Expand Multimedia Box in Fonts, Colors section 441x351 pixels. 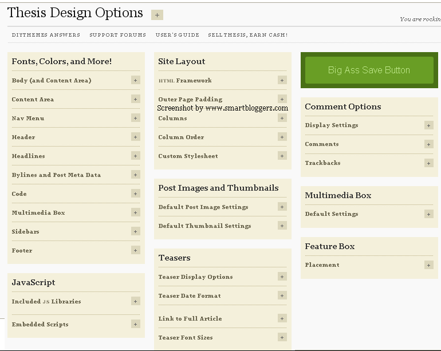[x=136, y=212]
